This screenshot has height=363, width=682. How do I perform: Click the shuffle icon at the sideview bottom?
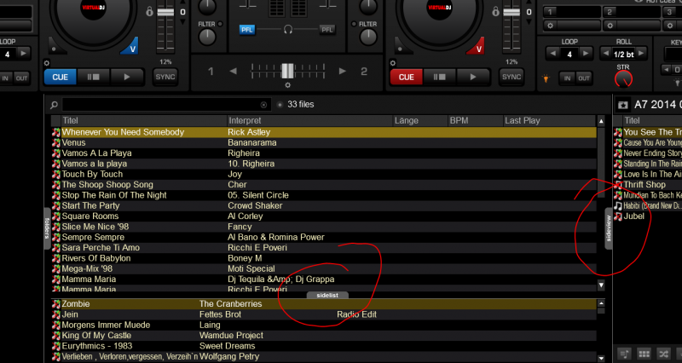click(x=663, y=354)
